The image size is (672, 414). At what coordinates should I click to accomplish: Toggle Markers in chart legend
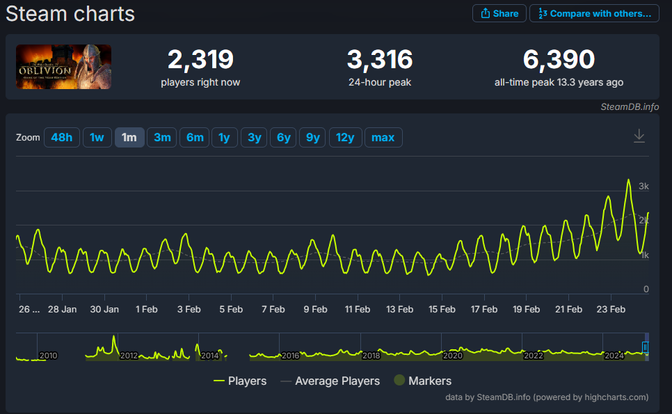pyautogui.click(x=422, y=381)
